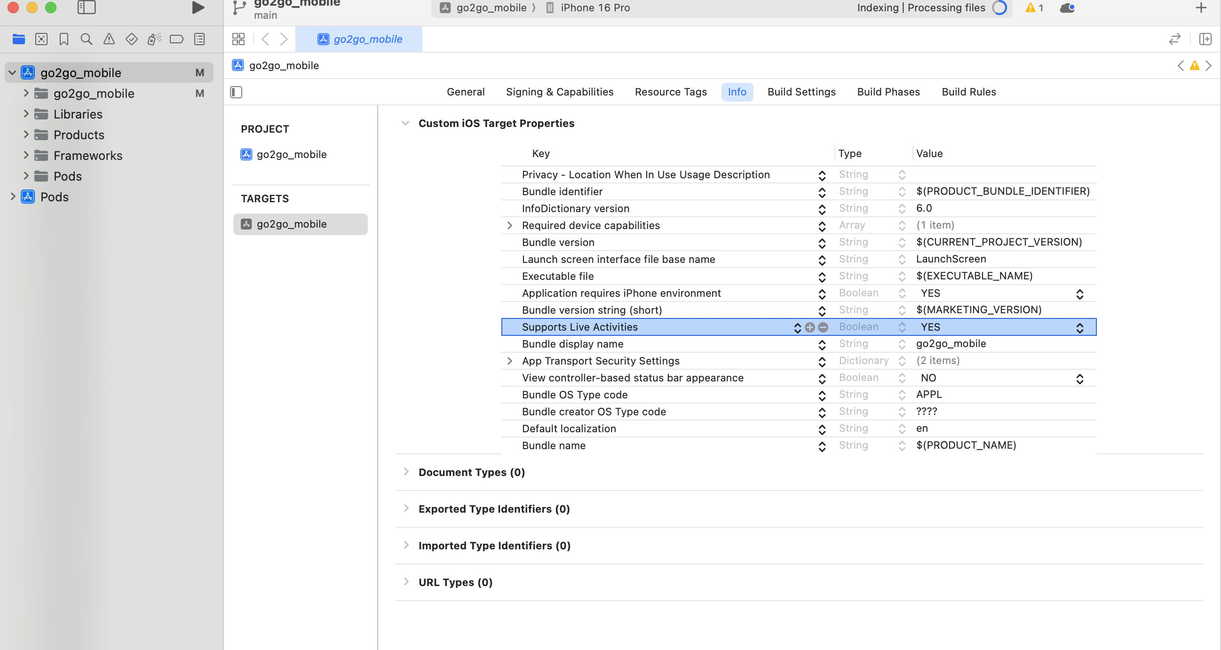This screenshot has width=1221, height=650.
Task: Click the Indexing activity progress spinner
Action: pos(999,8)
